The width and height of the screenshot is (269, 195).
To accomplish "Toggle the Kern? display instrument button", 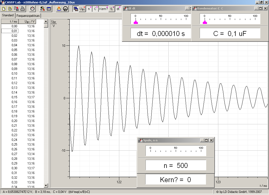I will click(104, 9).
